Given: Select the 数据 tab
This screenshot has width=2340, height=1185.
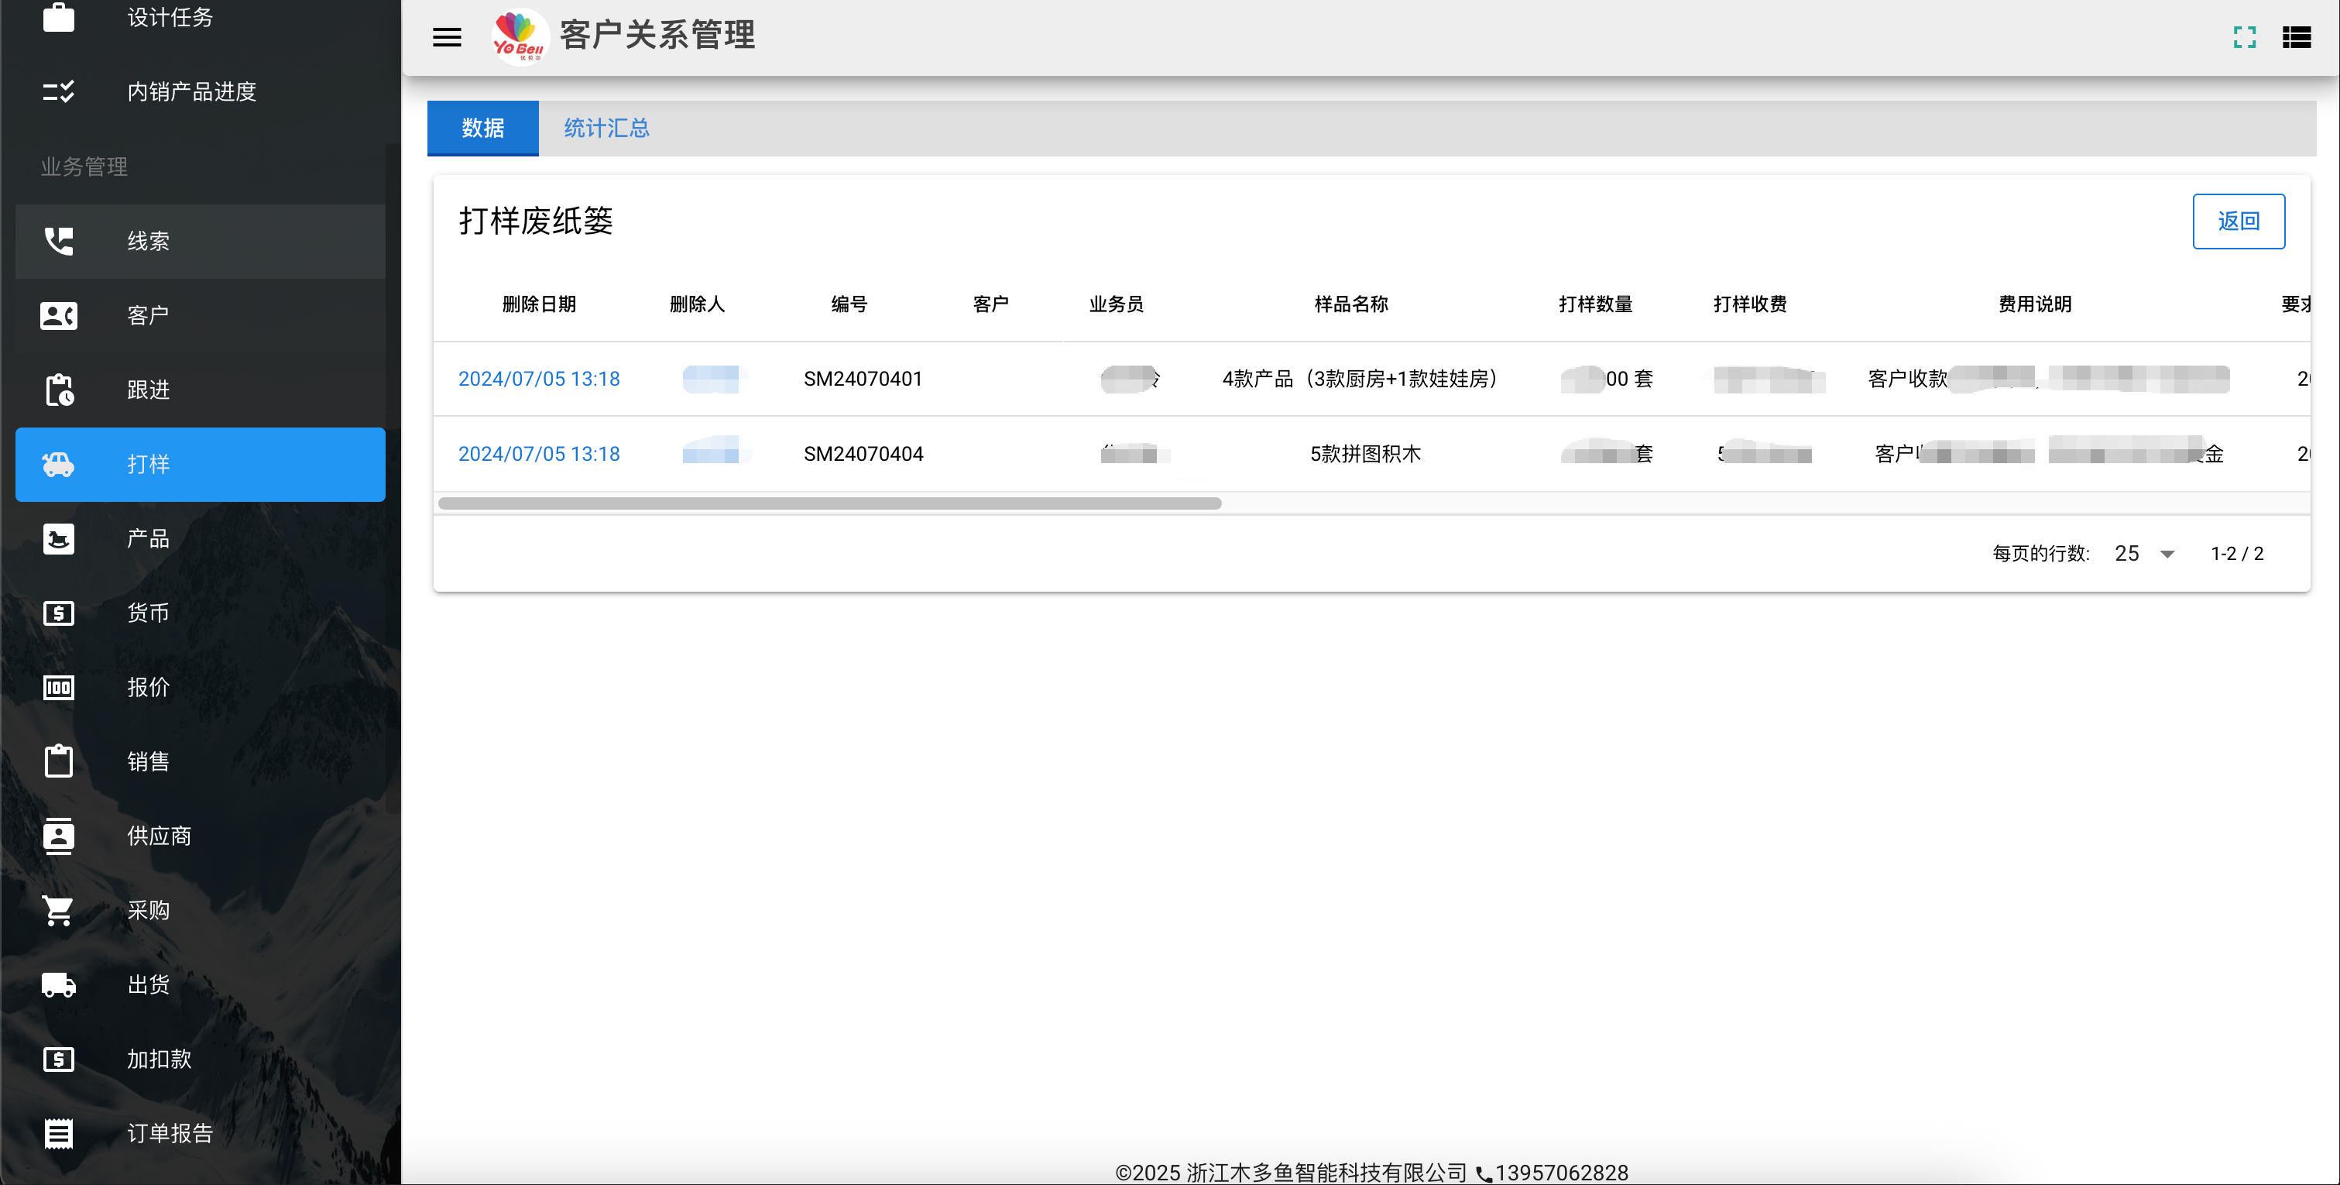Looking at the screenshot, I should pos(482,128).
